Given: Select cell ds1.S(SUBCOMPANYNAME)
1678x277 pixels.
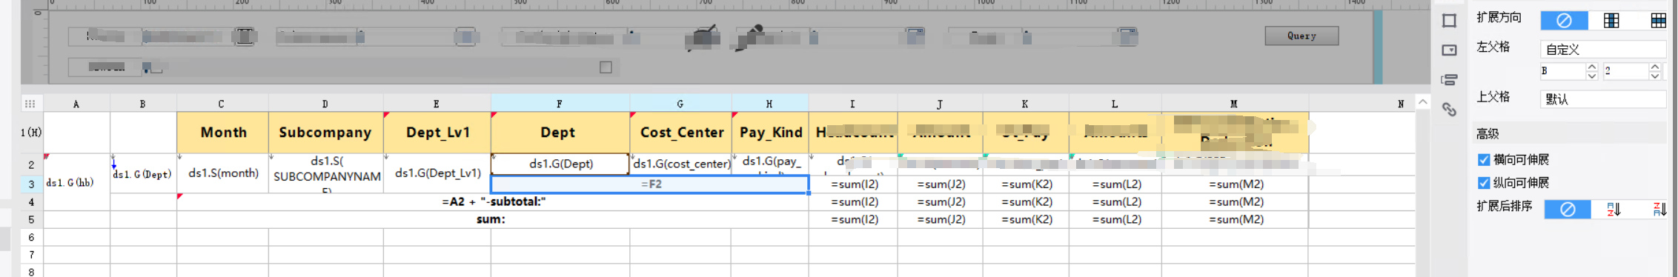Looking at the screenshot, I should pos(325,173).
